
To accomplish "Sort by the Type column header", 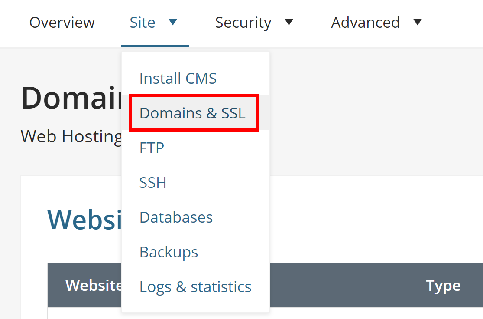I will coord(443,285).
